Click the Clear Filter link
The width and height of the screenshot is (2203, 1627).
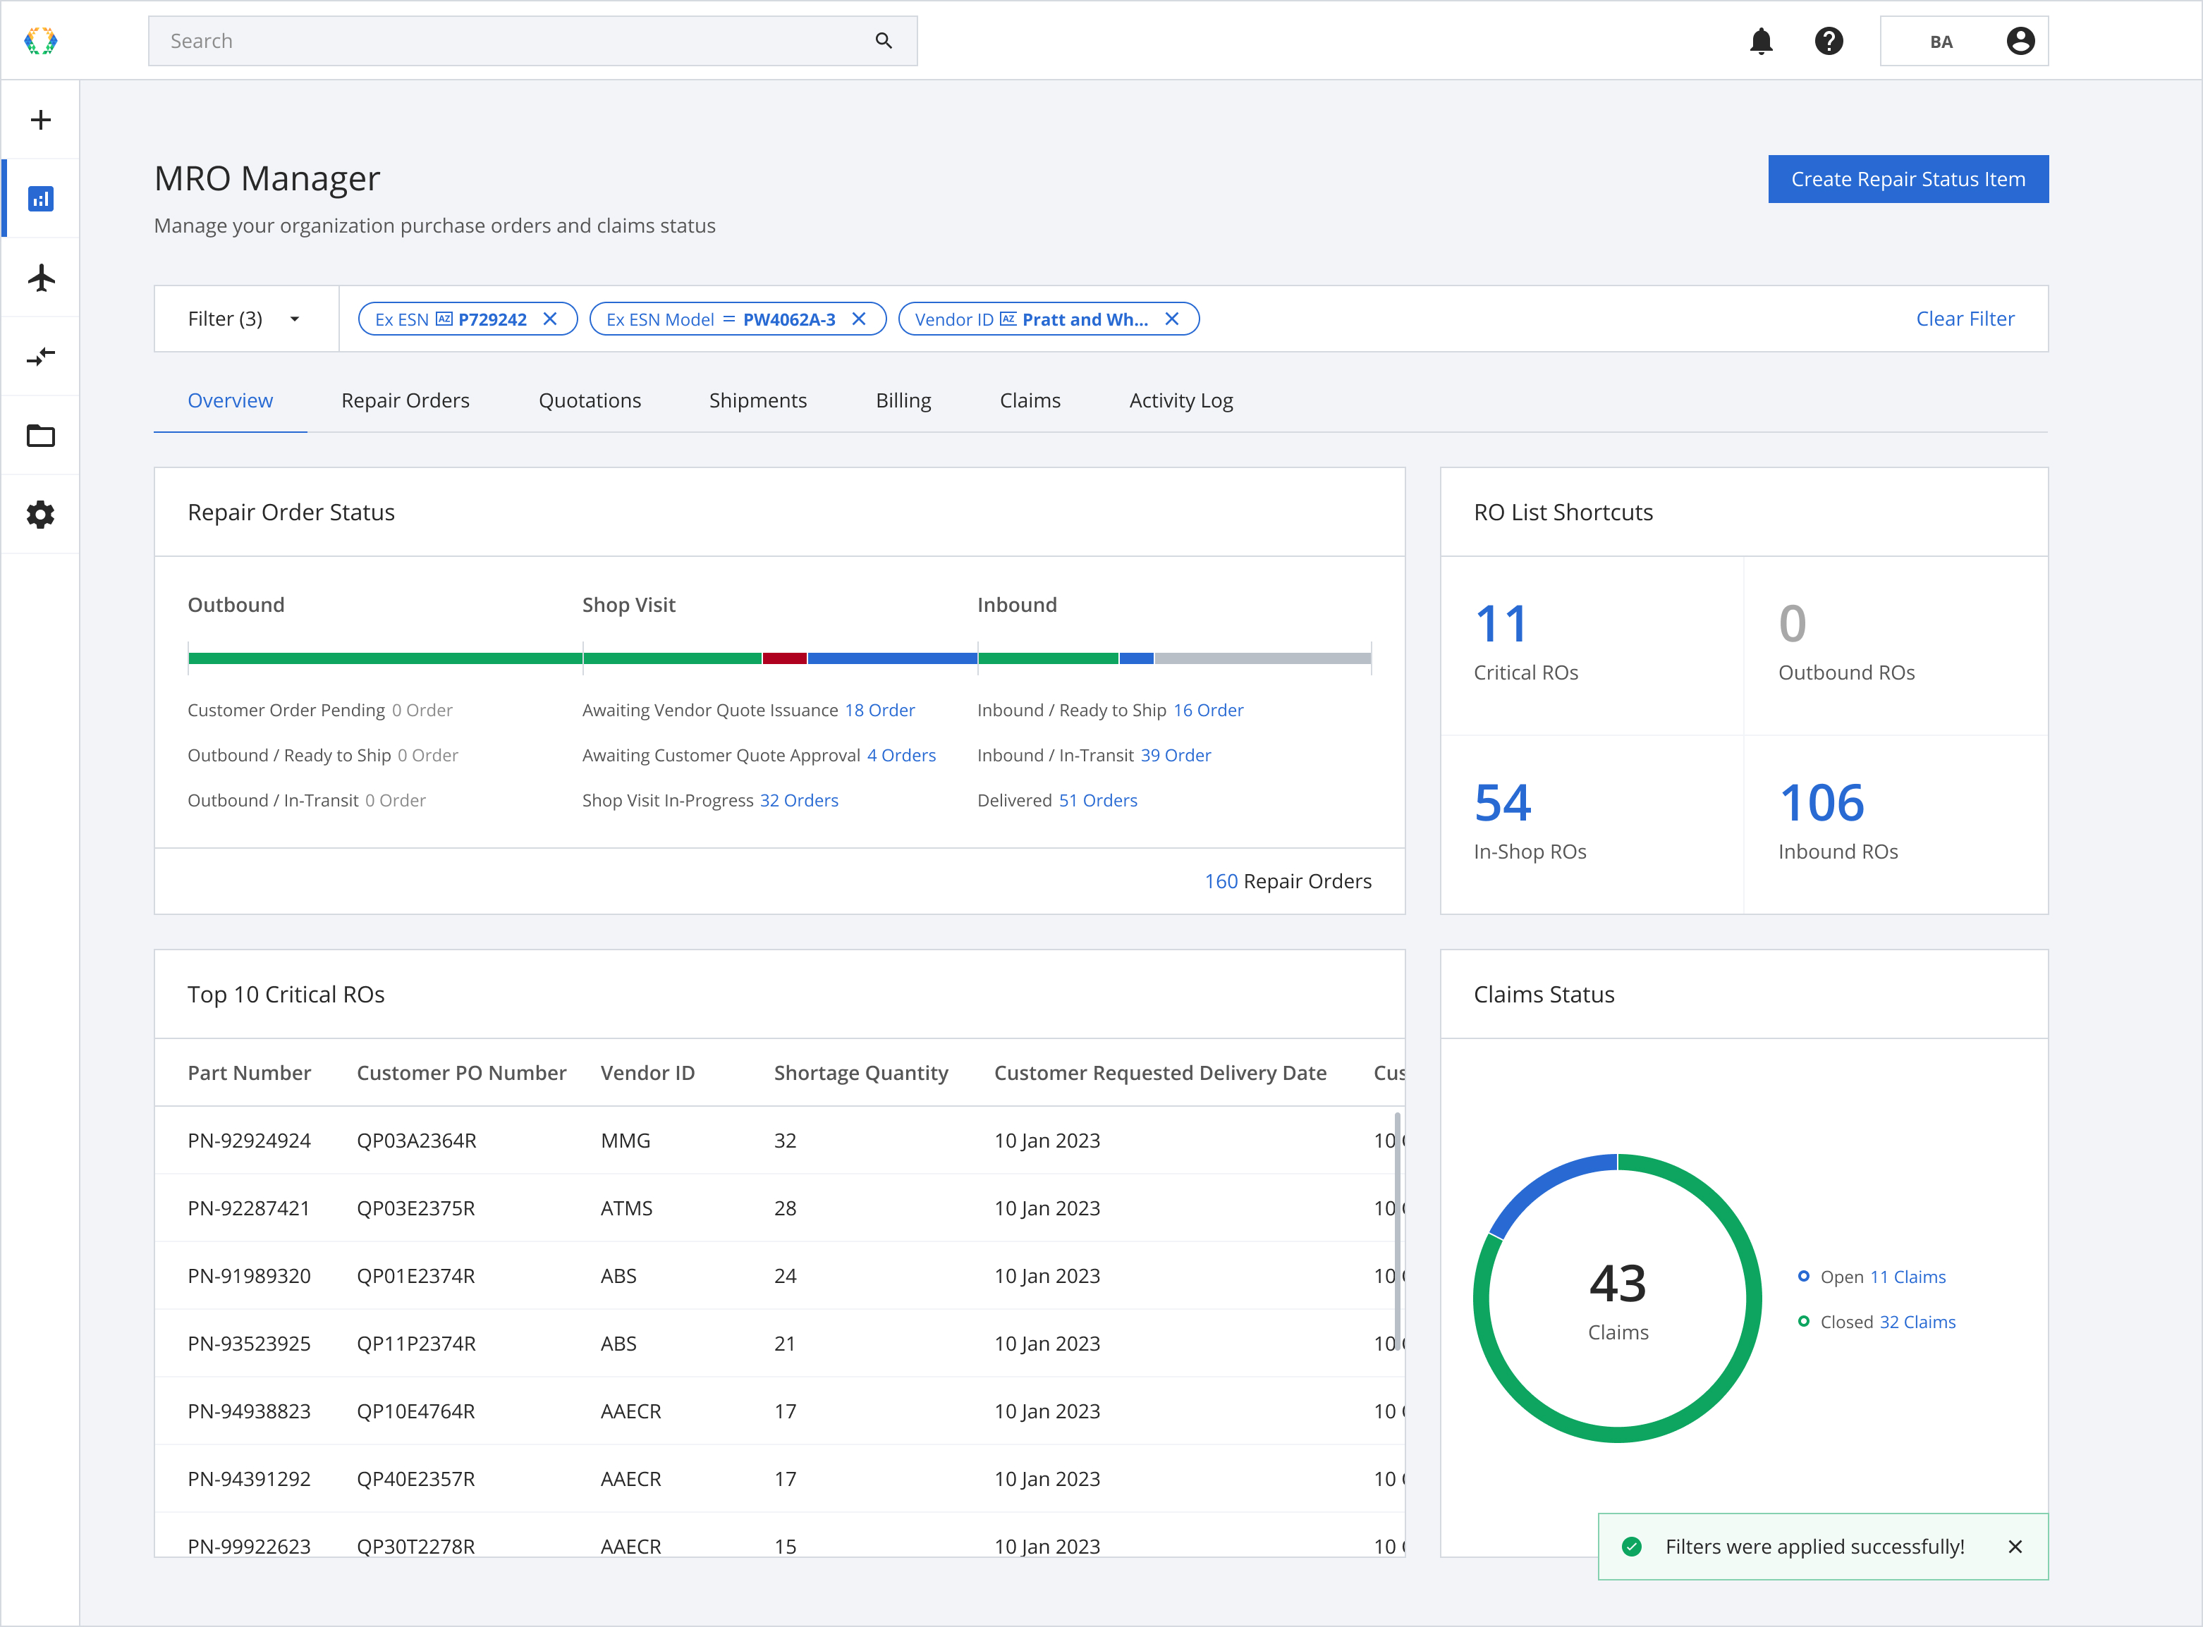pyautogui.click(x=1965, y=319)
